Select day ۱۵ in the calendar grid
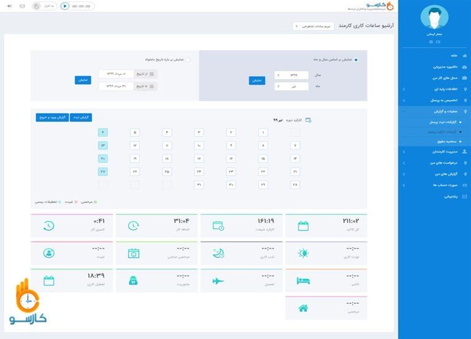 point(263,159)
